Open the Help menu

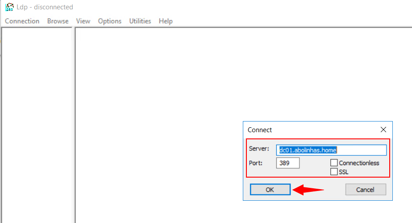166,21
